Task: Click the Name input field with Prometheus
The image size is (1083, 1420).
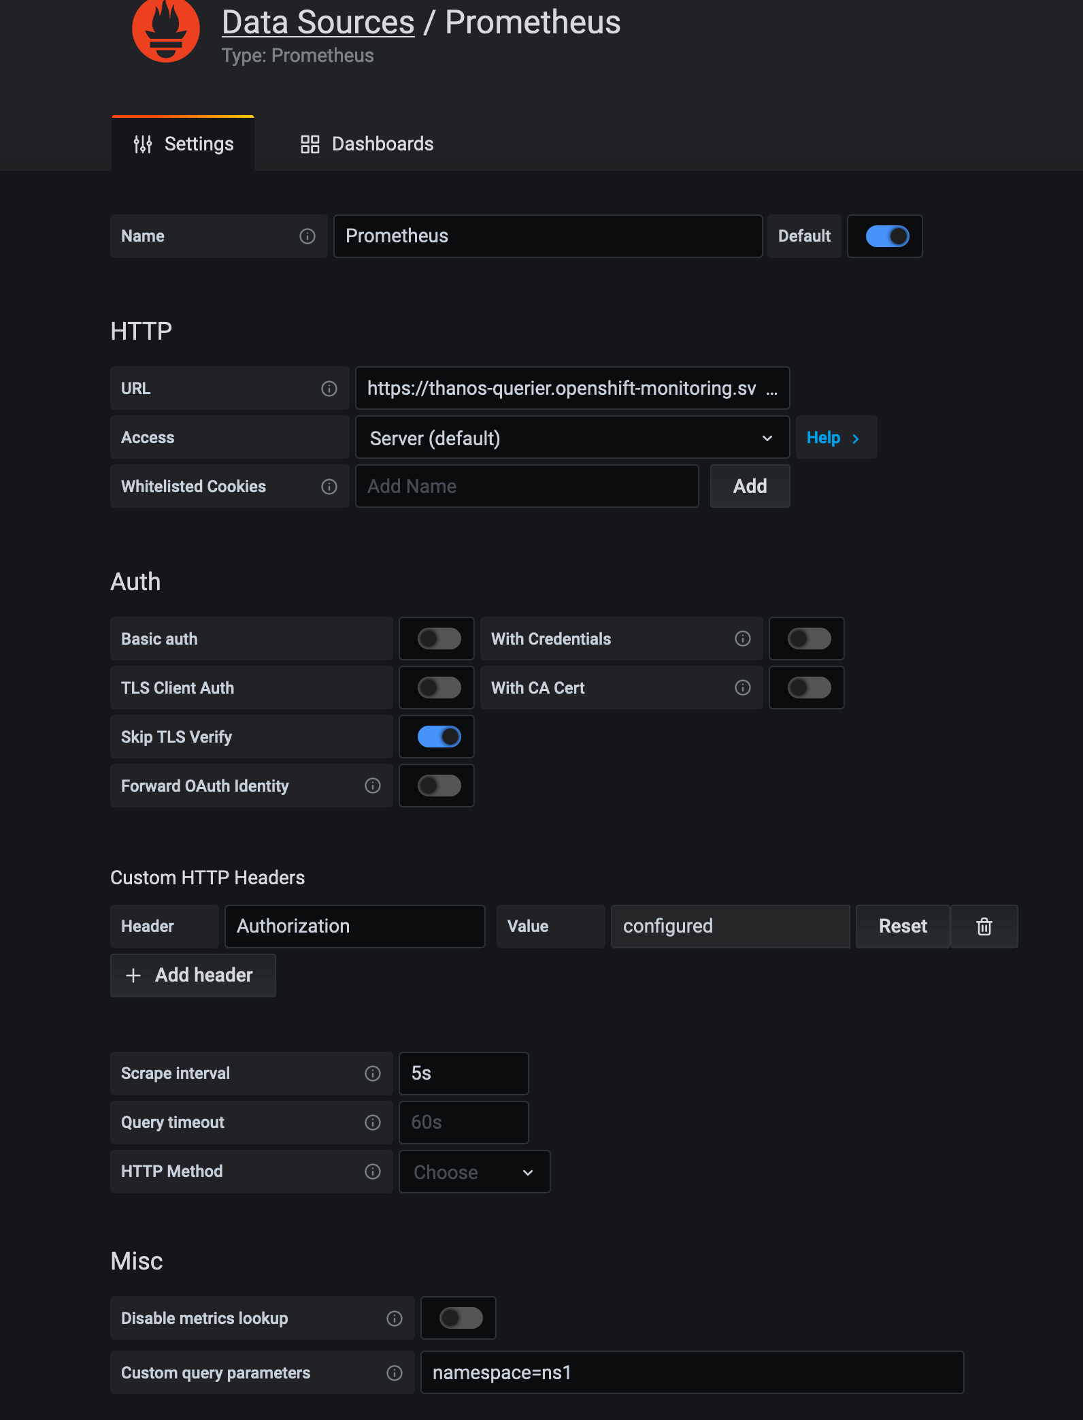Action: pyautogui.click(x=548, y=236)
